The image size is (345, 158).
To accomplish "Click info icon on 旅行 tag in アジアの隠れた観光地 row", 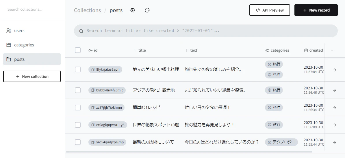I will 269,90.
